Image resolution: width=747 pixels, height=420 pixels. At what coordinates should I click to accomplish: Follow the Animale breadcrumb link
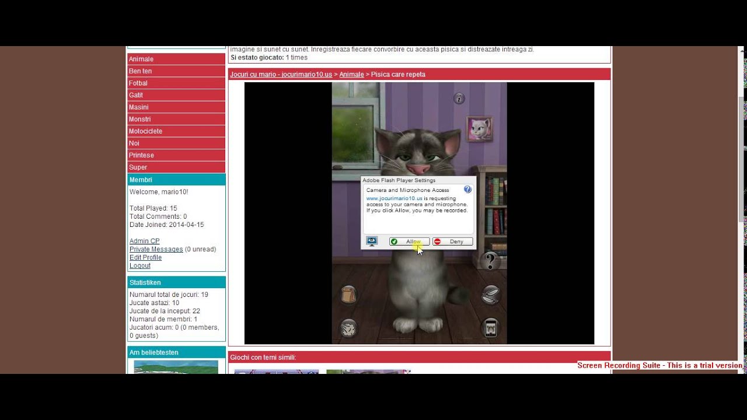351,75
